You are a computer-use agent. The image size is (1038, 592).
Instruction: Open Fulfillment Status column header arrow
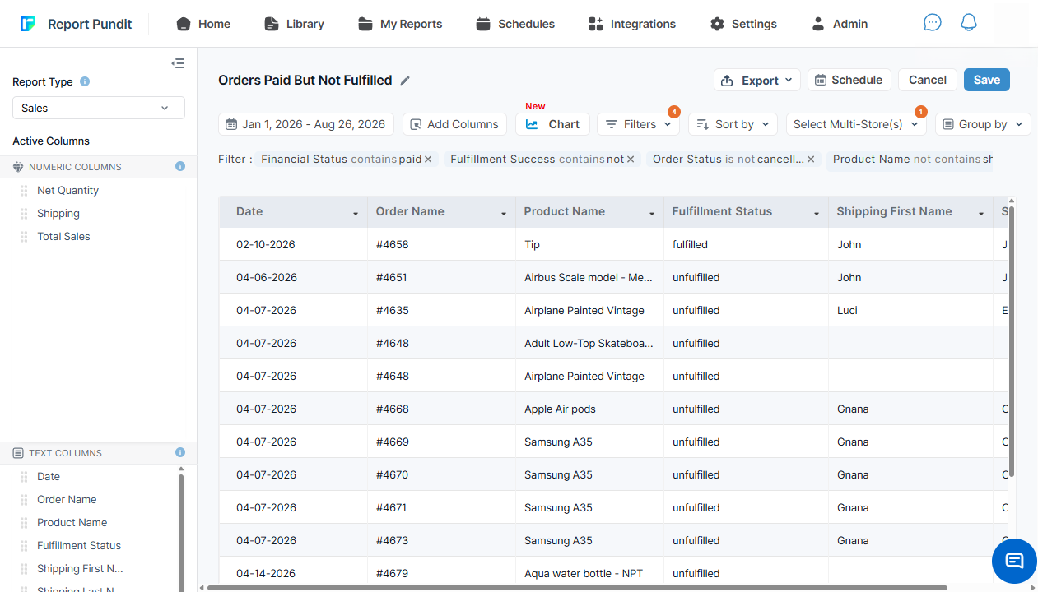[817, 213]
